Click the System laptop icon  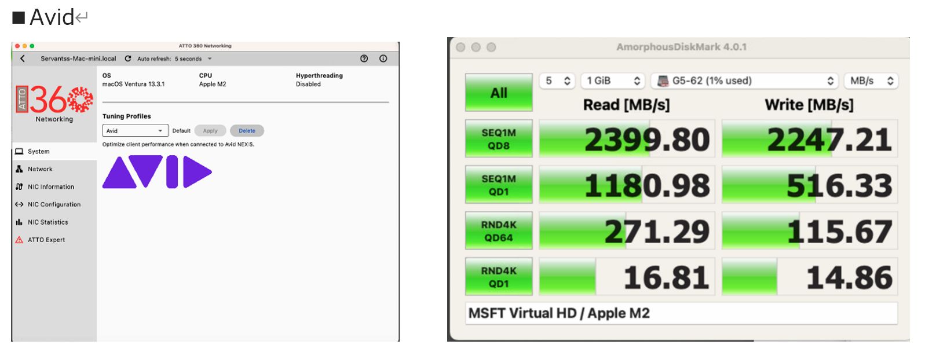[19, 152]
